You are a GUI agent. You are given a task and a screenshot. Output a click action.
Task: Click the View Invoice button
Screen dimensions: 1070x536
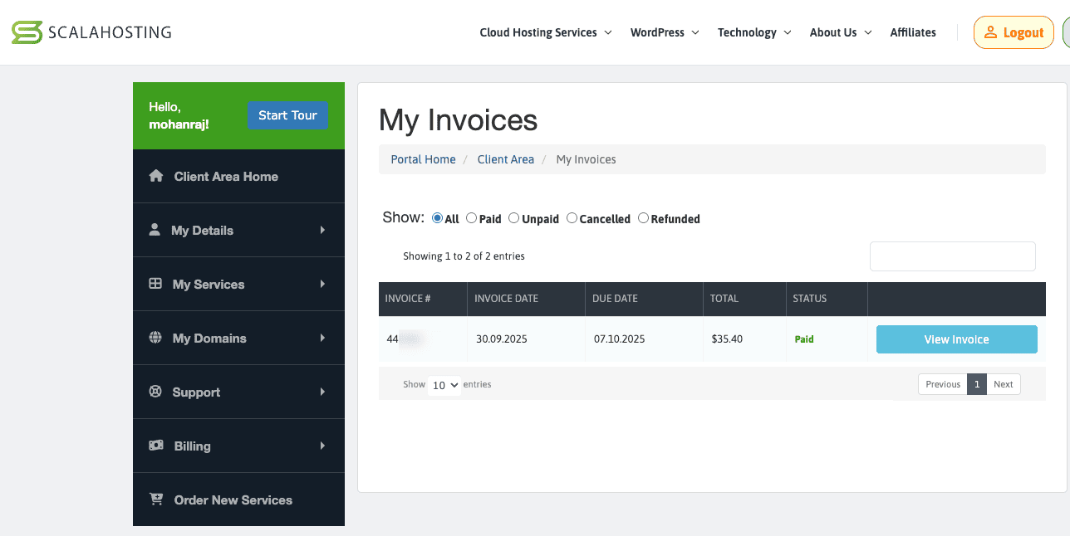pos(957,339)
